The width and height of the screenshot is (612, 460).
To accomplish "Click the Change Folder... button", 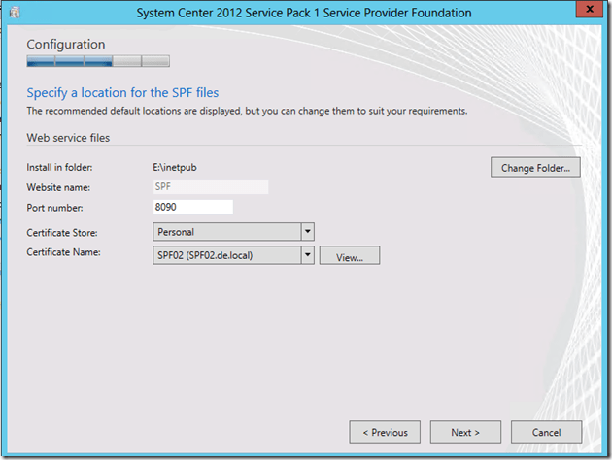I will coord(535,168).
